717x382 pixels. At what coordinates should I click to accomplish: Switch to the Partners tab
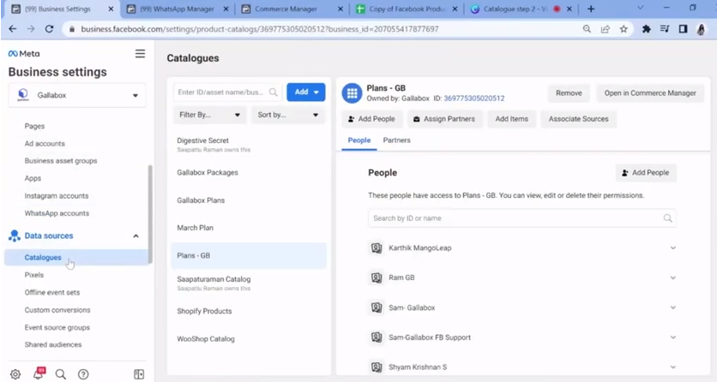(396, 140)
